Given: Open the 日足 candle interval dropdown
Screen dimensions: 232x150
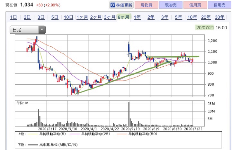Looking at the screenshot, I should coord(28,30).
